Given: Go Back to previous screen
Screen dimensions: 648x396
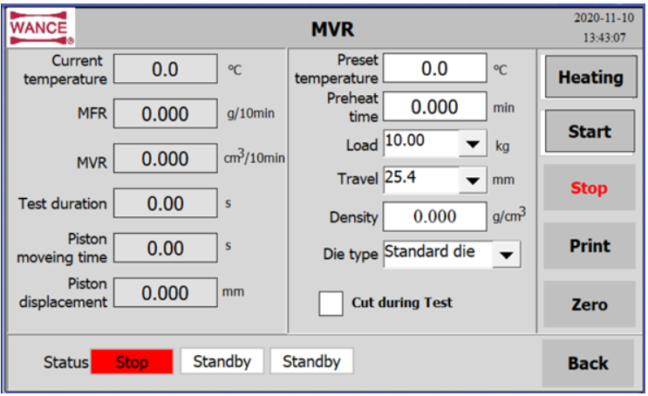Looking at the screenshot, I should [589, 364].
